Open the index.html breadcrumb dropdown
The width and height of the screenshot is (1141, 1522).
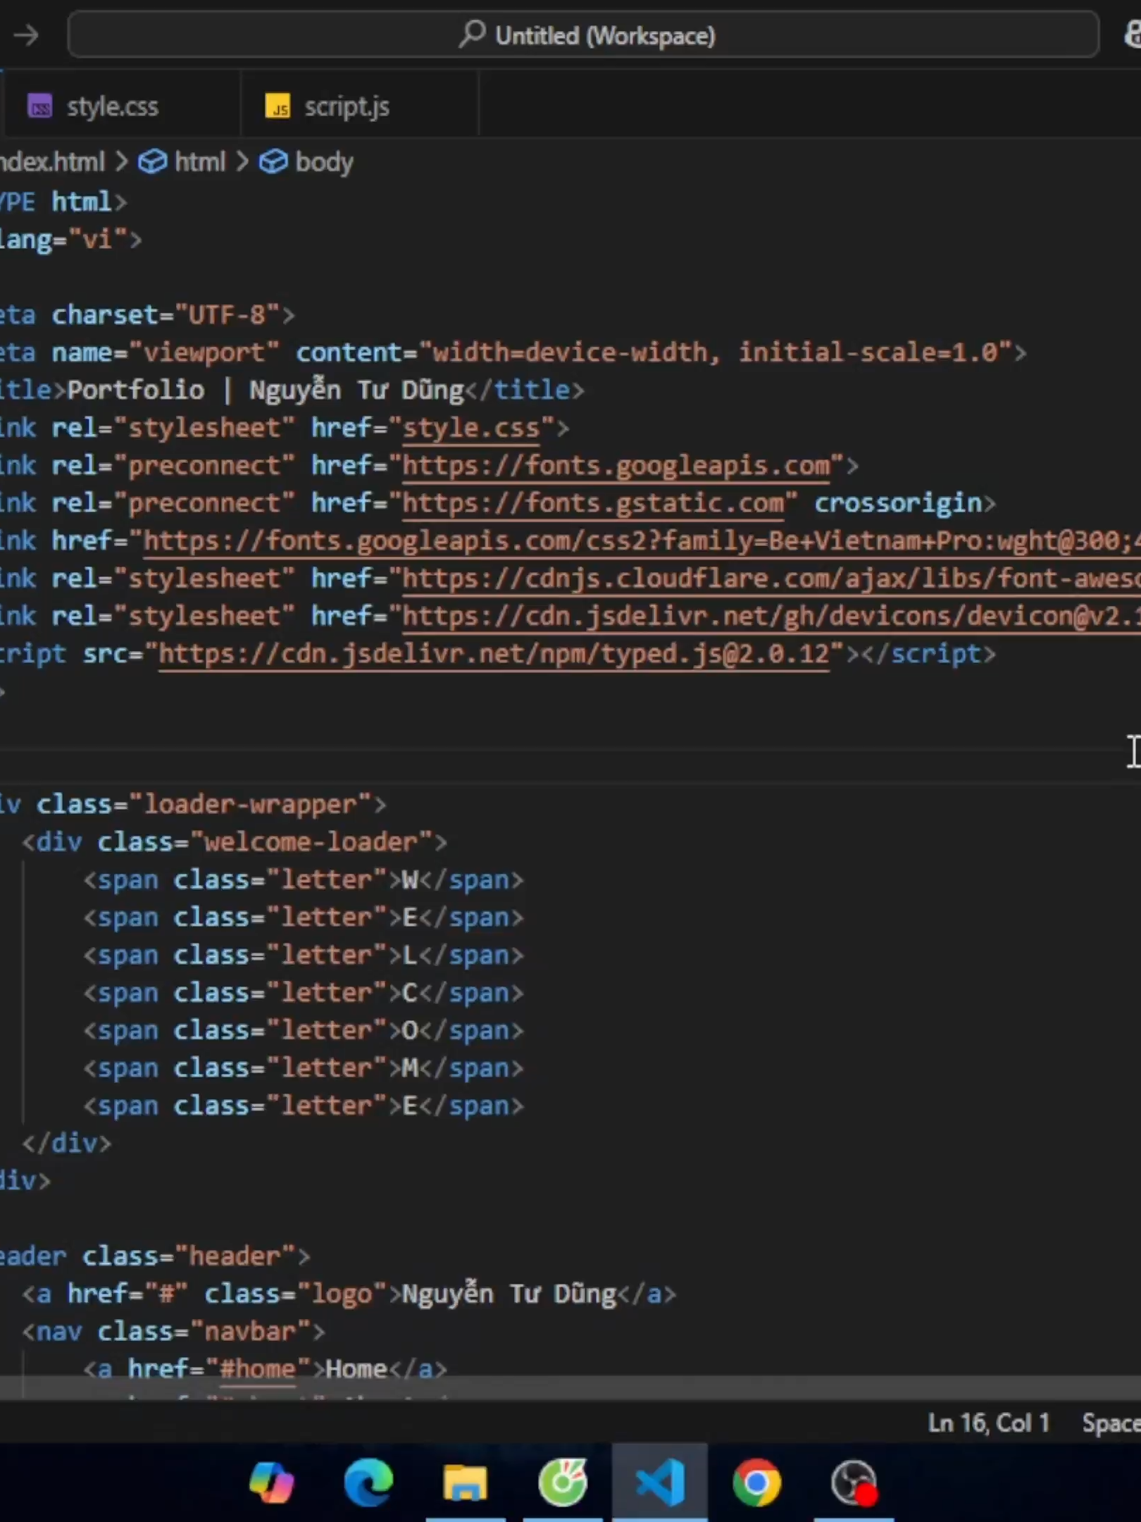pyautogui.click(x=53, y=161)
